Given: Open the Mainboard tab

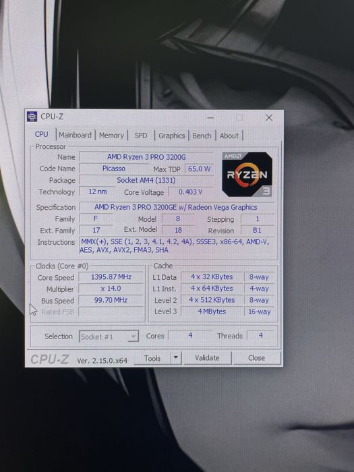Looking at the screenshot, I should point(76,135).
